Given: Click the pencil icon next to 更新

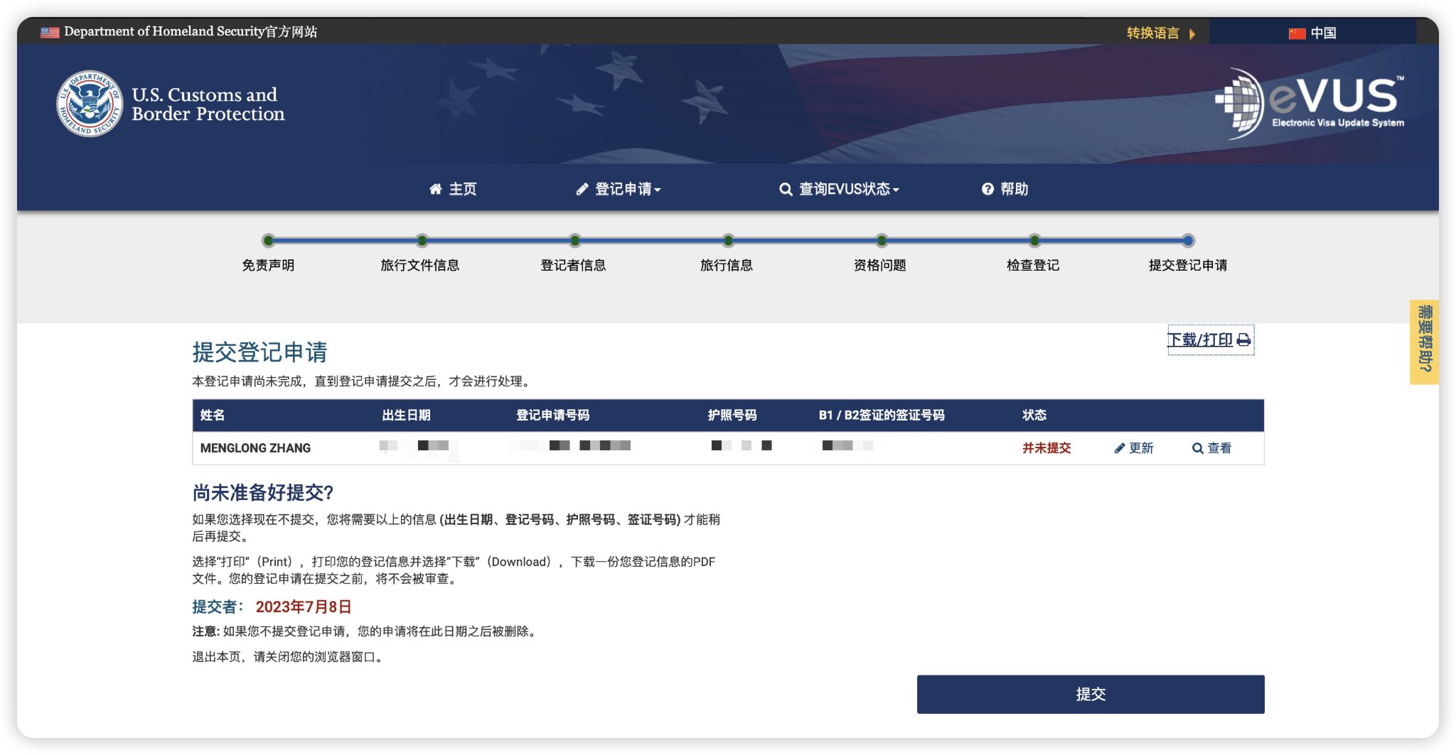Looking at the screenshot, I should (1118, 447).
